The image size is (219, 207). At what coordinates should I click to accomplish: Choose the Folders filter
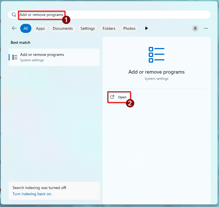pos(109,28)
